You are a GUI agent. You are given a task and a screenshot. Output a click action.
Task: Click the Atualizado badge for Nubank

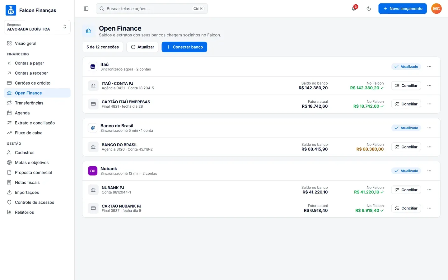(x=406, y=171)
